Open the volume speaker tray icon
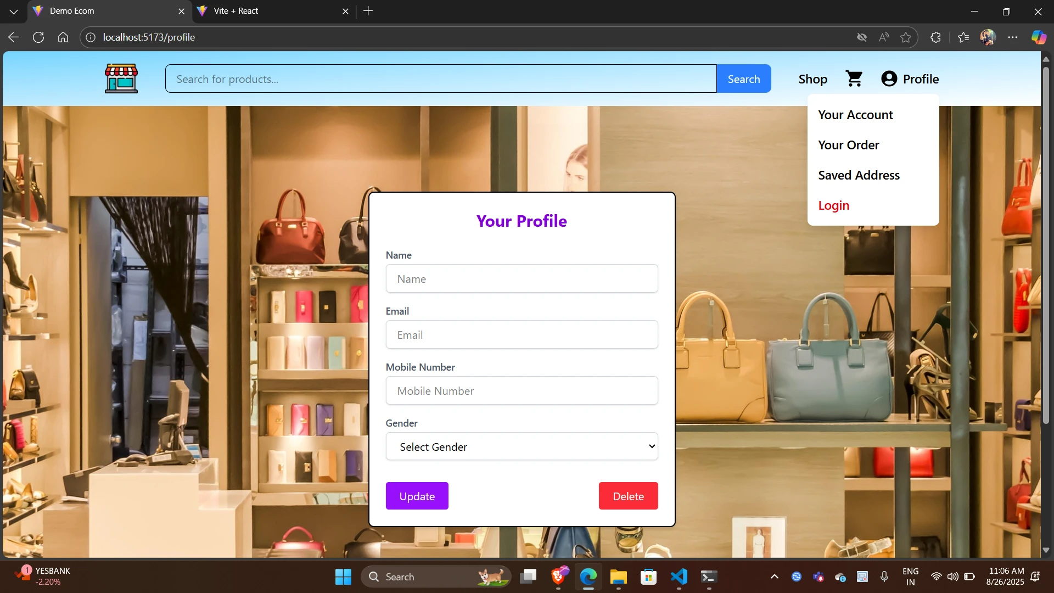The image size is (1054, 593). tap(953, 577)
